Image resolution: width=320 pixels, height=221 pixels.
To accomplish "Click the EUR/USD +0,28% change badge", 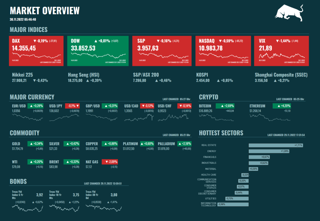I will (35, 106).
